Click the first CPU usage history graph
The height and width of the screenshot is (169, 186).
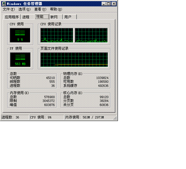tap(57, 35)
